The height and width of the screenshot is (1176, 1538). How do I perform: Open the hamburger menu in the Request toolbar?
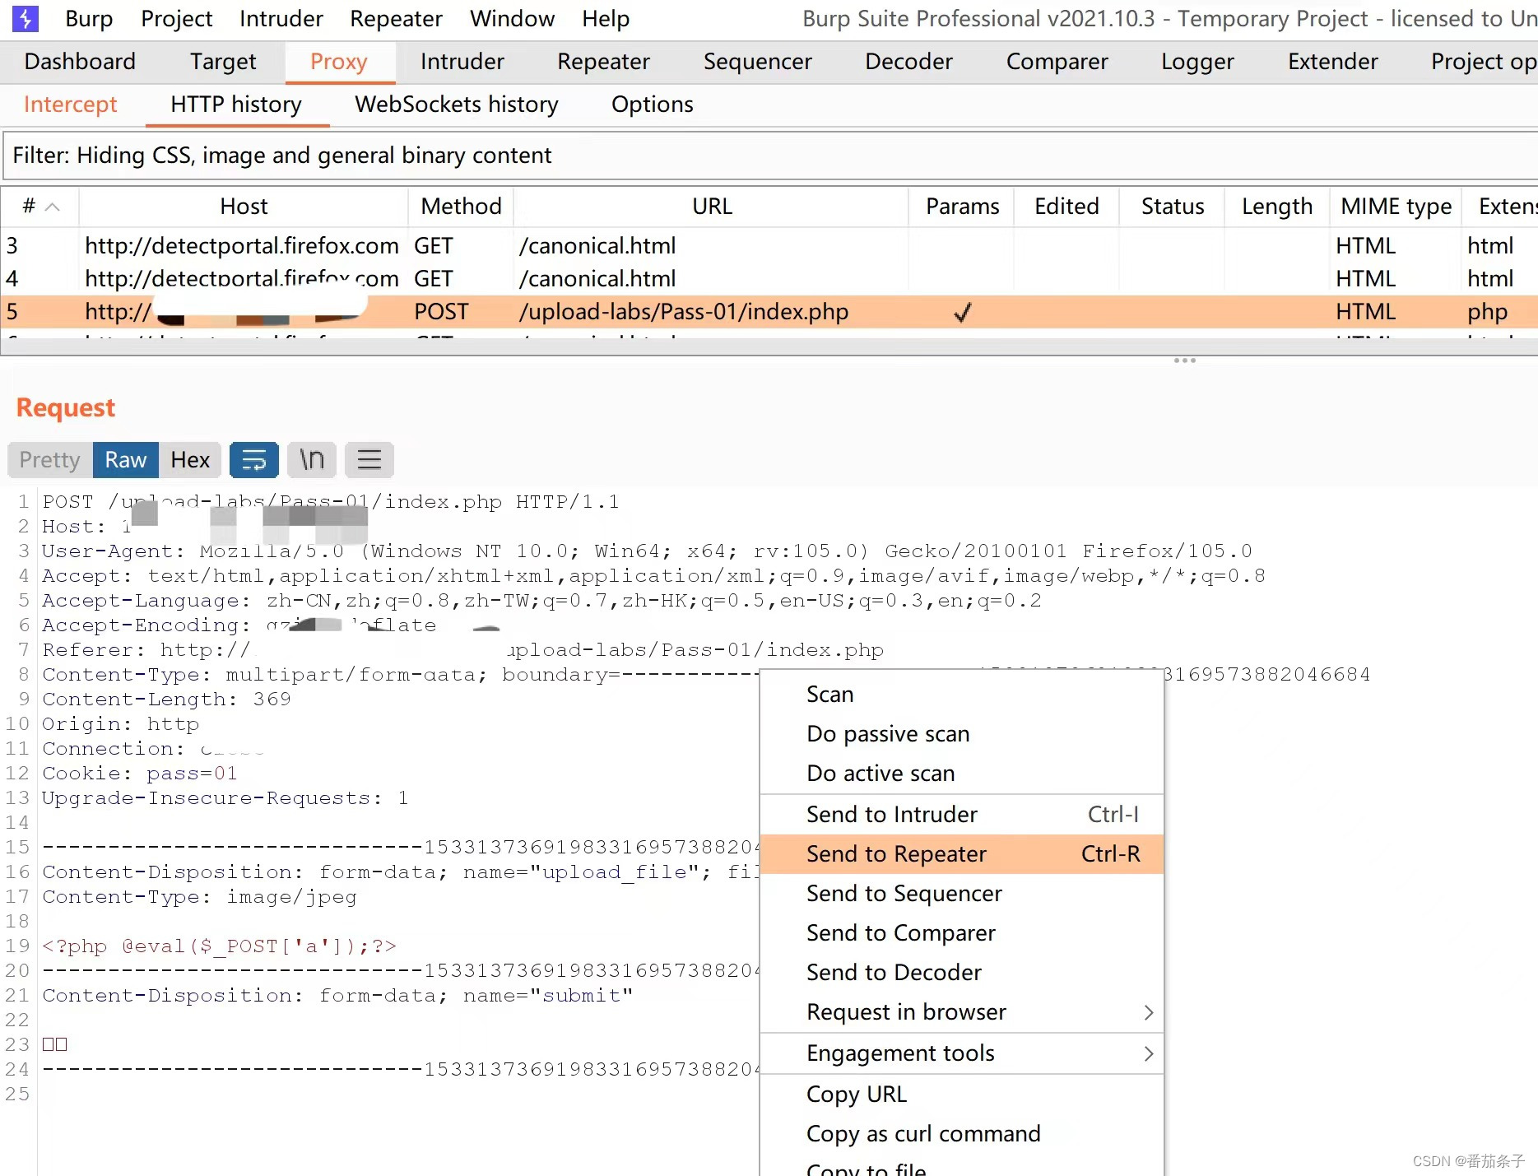coord(369,459)
